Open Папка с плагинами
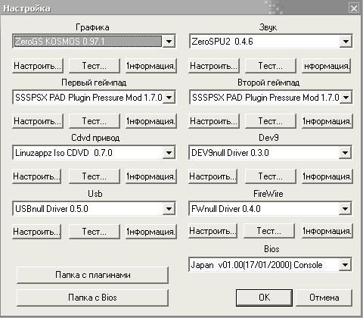This screenshot has height=318, width=363. click(x=92, y=275)
